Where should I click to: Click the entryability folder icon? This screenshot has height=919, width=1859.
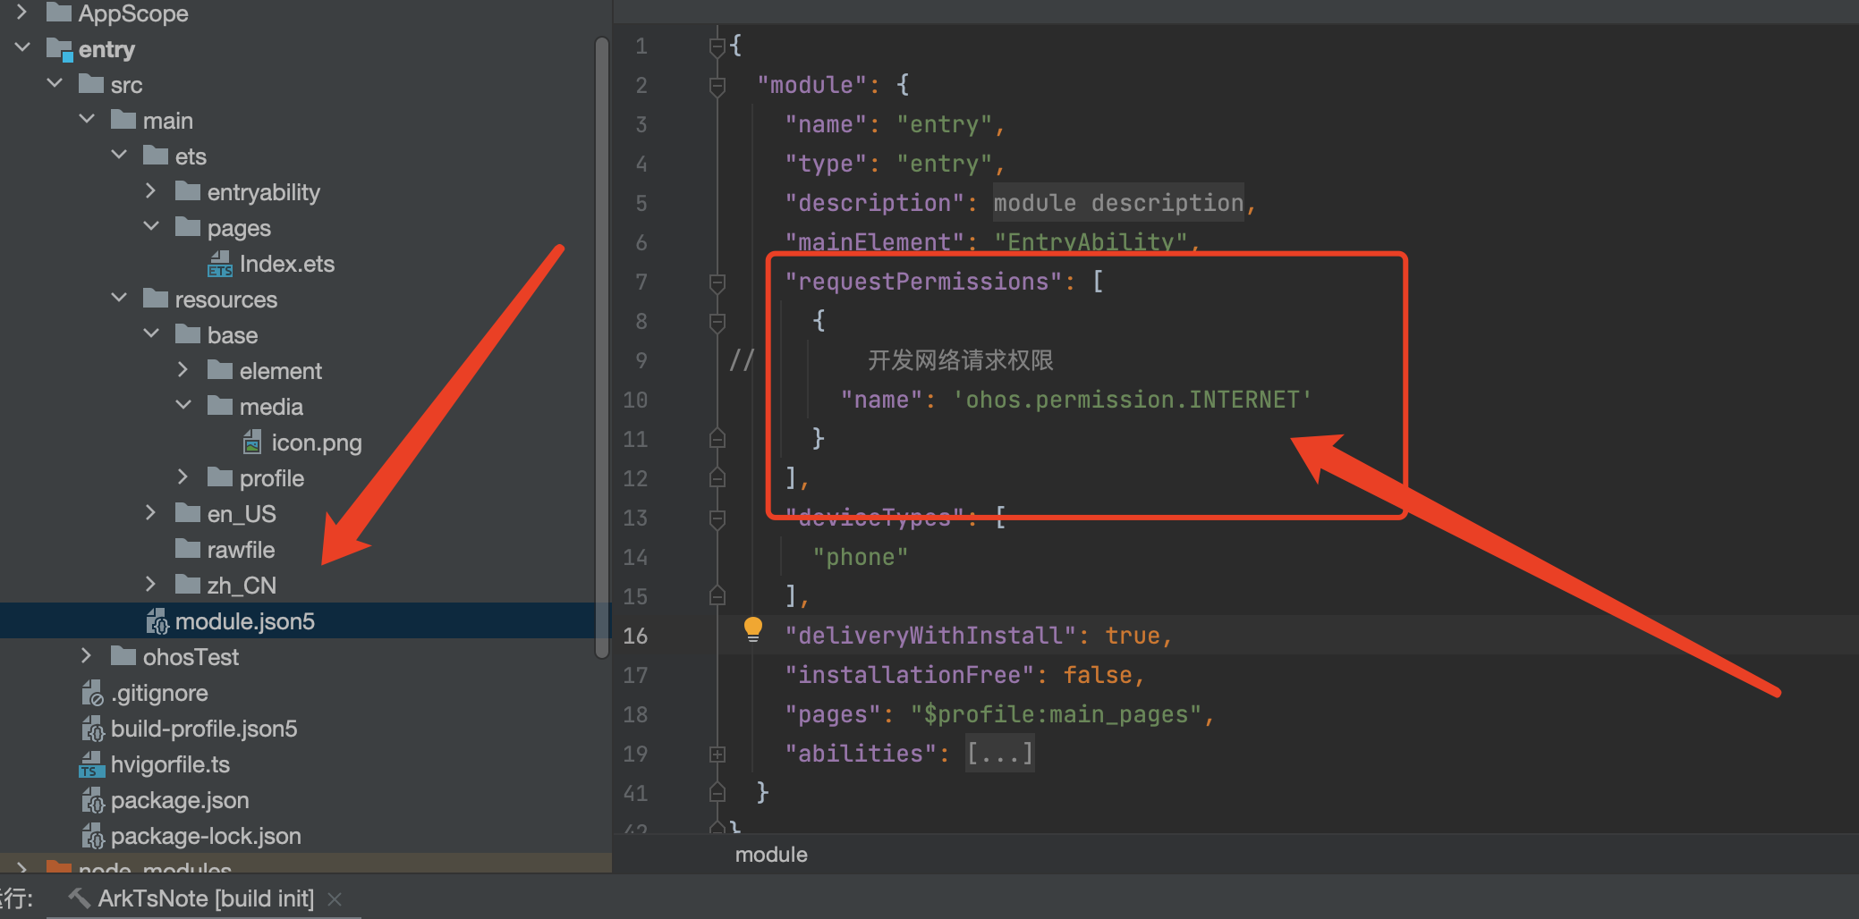(x=188, y=191)
